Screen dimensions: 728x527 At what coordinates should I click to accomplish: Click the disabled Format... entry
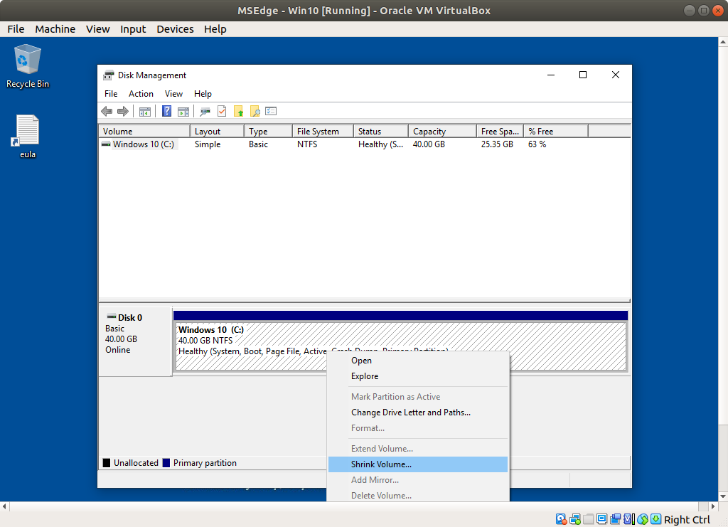[x=418, y=428]
